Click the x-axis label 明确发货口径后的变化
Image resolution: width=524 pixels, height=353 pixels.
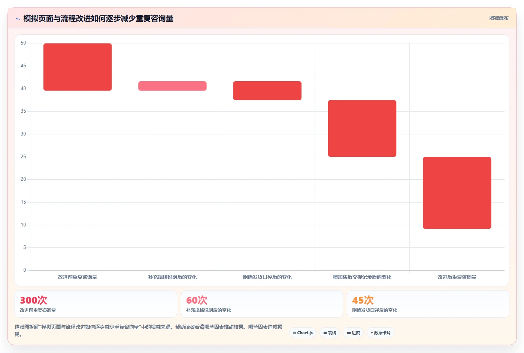pos(267,277)
